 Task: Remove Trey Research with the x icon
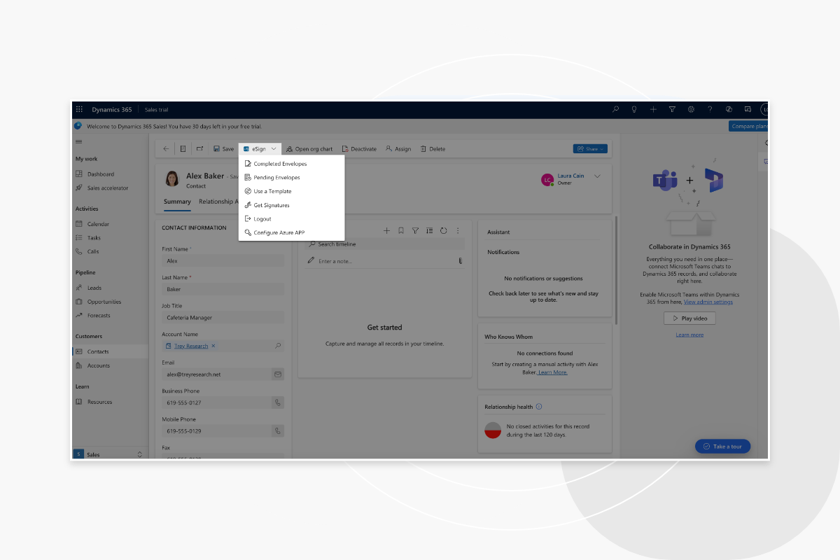tap(213, 346)
